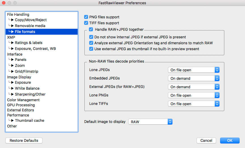Toggle Analyze external JPEG Orientation tag checkbox
This screenshot has width=245, height=148.
pyautogui.click(x=91, y=43)
